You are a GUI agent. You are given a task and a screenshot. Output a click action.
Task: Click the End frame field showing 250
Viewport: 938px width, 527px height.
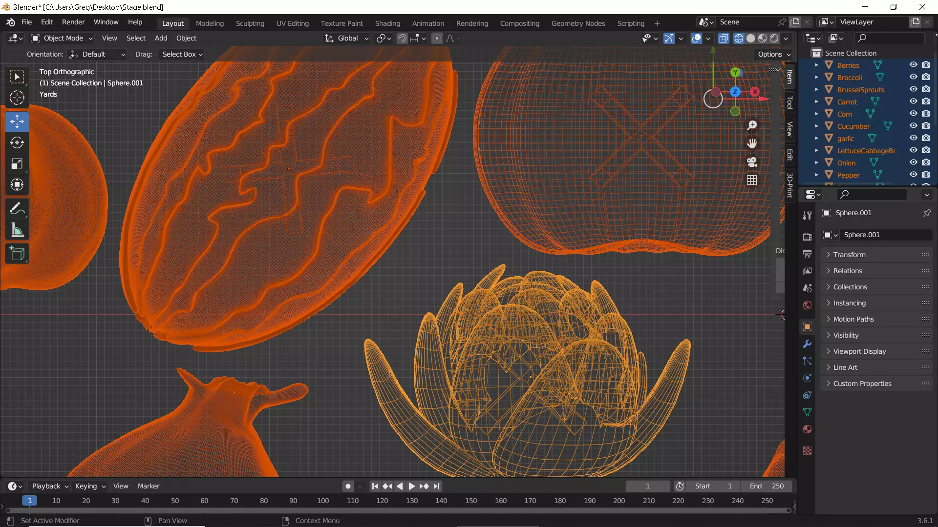(767, 486)
